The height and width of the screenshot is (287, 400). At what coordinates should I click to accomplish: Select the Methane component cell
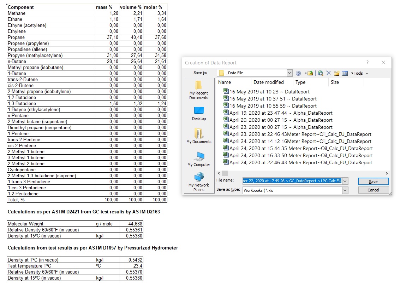[51, 13]
